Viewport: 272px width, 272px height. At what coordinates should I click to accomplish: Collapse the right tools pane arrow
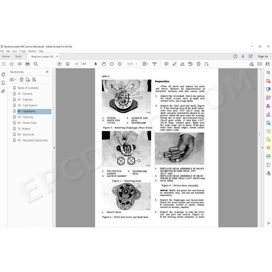[x=262, y=148]
